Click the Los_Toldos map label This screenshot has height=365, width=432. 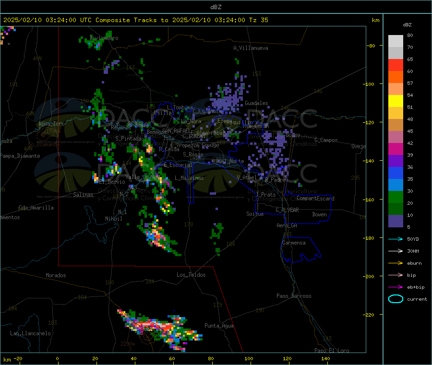coord(191,275)
